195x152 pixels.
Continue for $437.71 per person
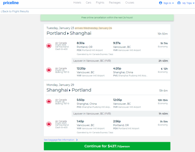tap(107, 146)
